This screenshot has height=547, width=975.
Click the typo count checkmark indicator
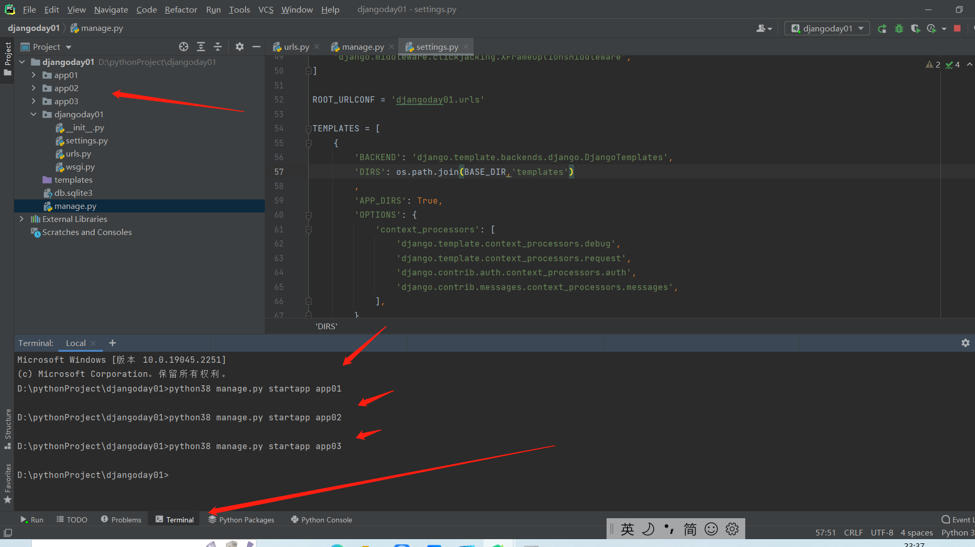click(952, 64)
